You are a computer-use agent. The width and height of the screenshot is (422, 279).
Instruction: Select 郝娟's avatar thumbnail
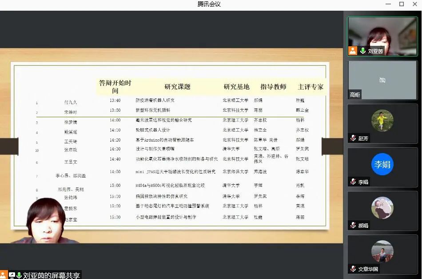(x=382, y=208)
